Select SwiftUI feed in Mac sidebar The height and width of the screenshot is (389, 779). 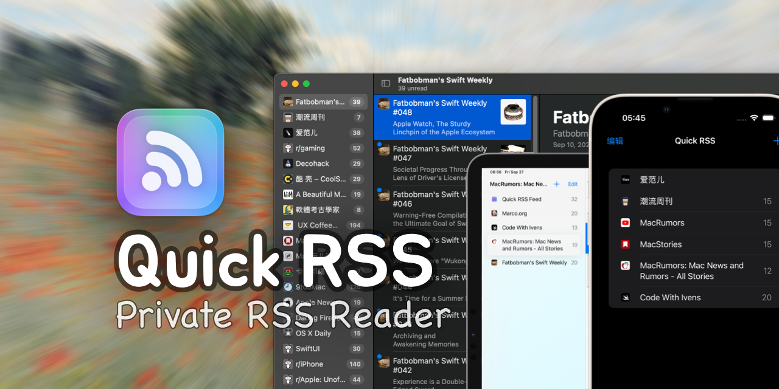(323, 349)
